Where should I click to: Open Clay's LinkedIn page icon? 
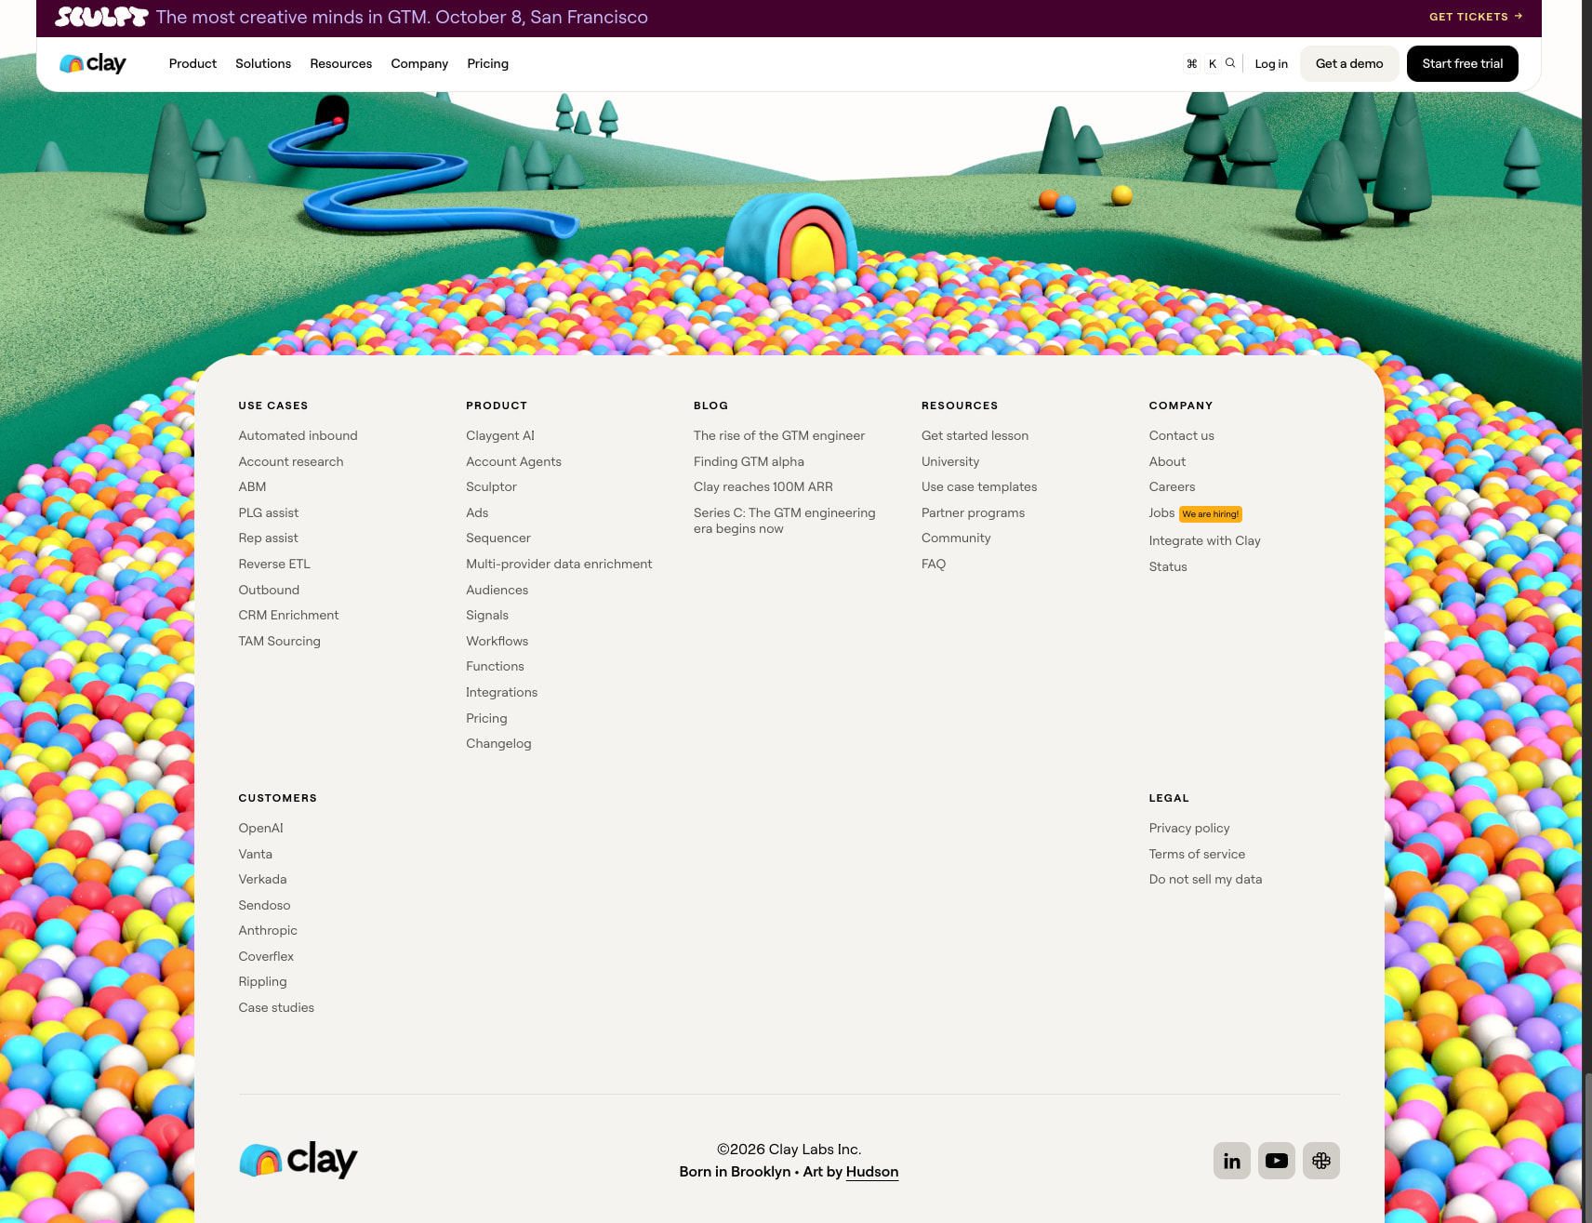click(x=1231, y=1161)
